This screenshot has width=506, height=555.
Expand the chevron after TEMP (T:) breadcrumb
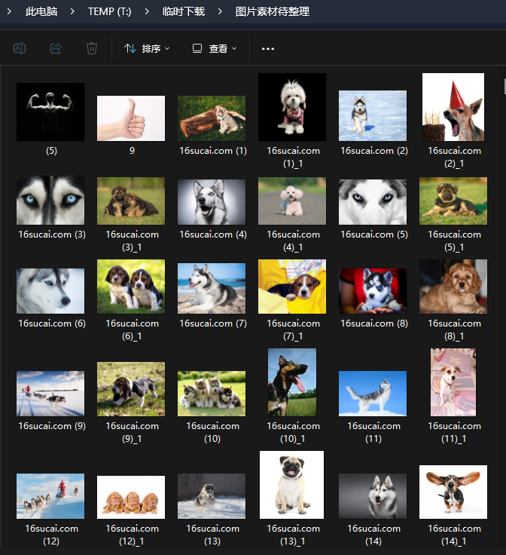(x=147, y=11)
